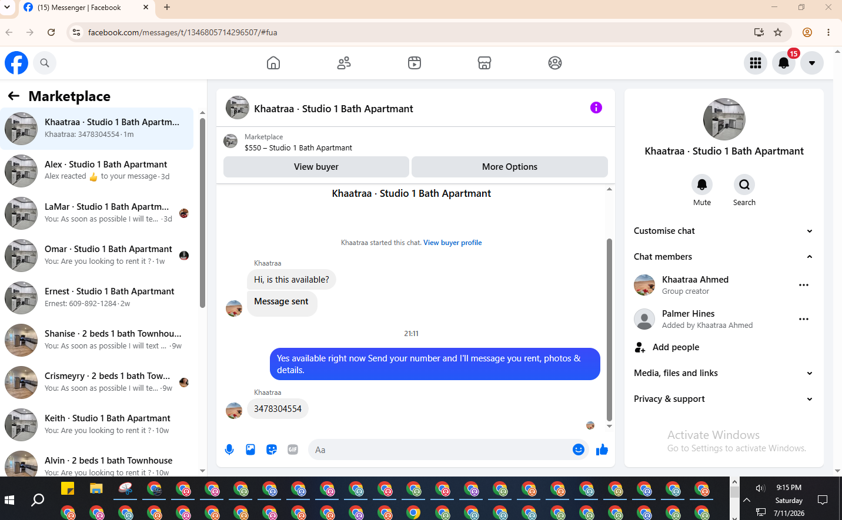Open the Alex · Studio 1 Bath Apartmant chat

coord(97,171)
